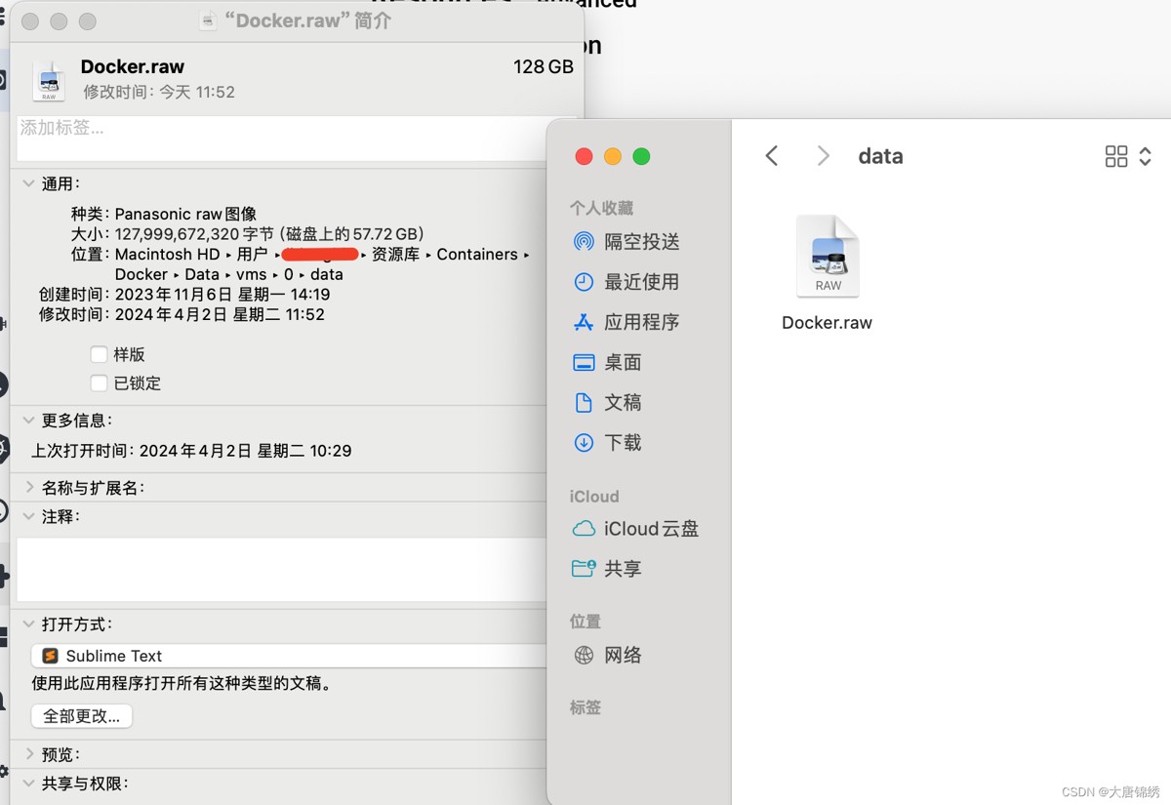Open 隔空投送 in Finder sidebar
Screen dimensions: 1171x805
642,242
